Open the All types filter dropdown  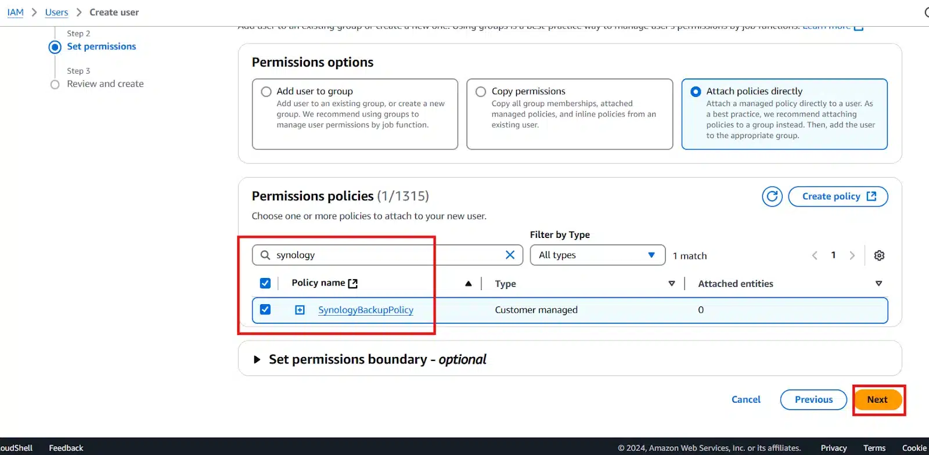597,255
